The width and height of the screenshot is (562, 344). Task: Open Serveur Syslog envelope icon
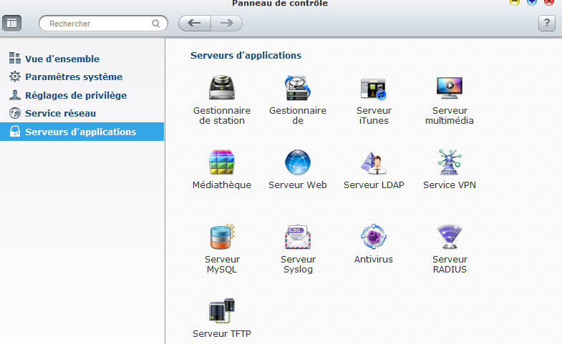(x=298, y=237)
